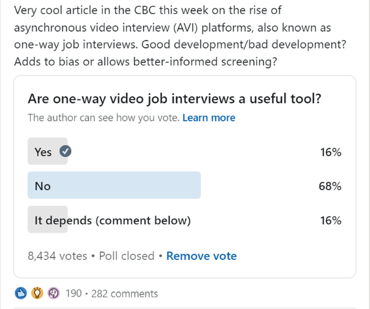View the 190 reactions list
The image size is (370, 309).
(x=73, y=294)
